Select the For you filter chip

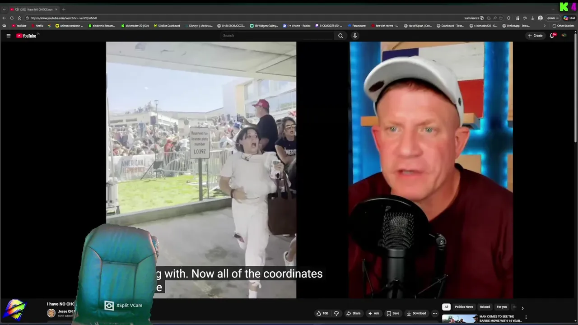click(x=502, y=307)
